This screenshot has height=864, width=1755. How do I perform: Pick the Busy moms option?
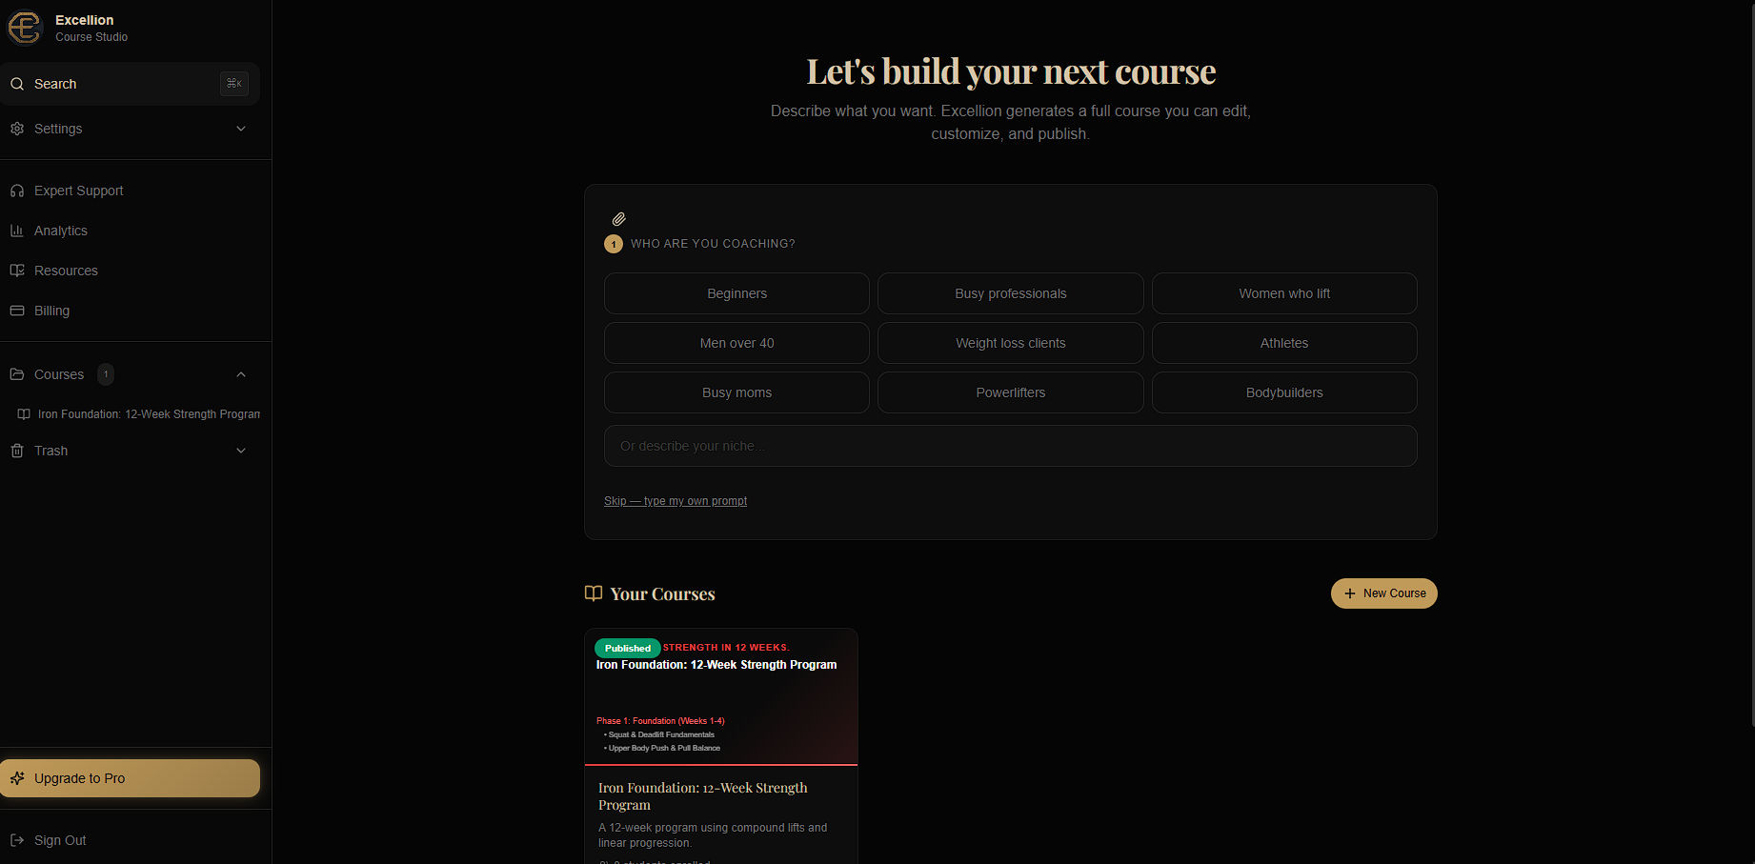[x=736, y=392]
